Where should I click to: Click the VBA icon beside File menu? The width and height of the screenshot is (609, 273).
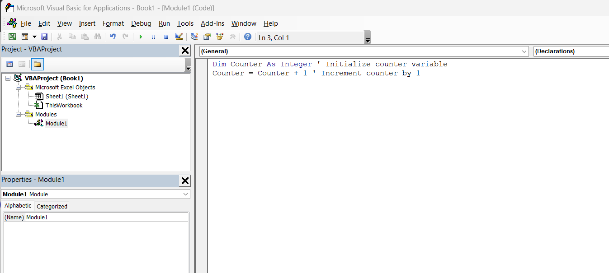[x=12, y=23]
